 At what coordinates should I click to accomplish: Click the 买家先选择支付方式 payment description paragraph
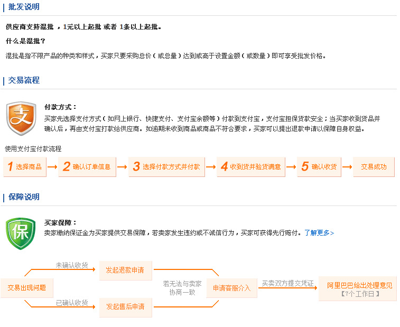pyautogui.click(x=212, y=124)
